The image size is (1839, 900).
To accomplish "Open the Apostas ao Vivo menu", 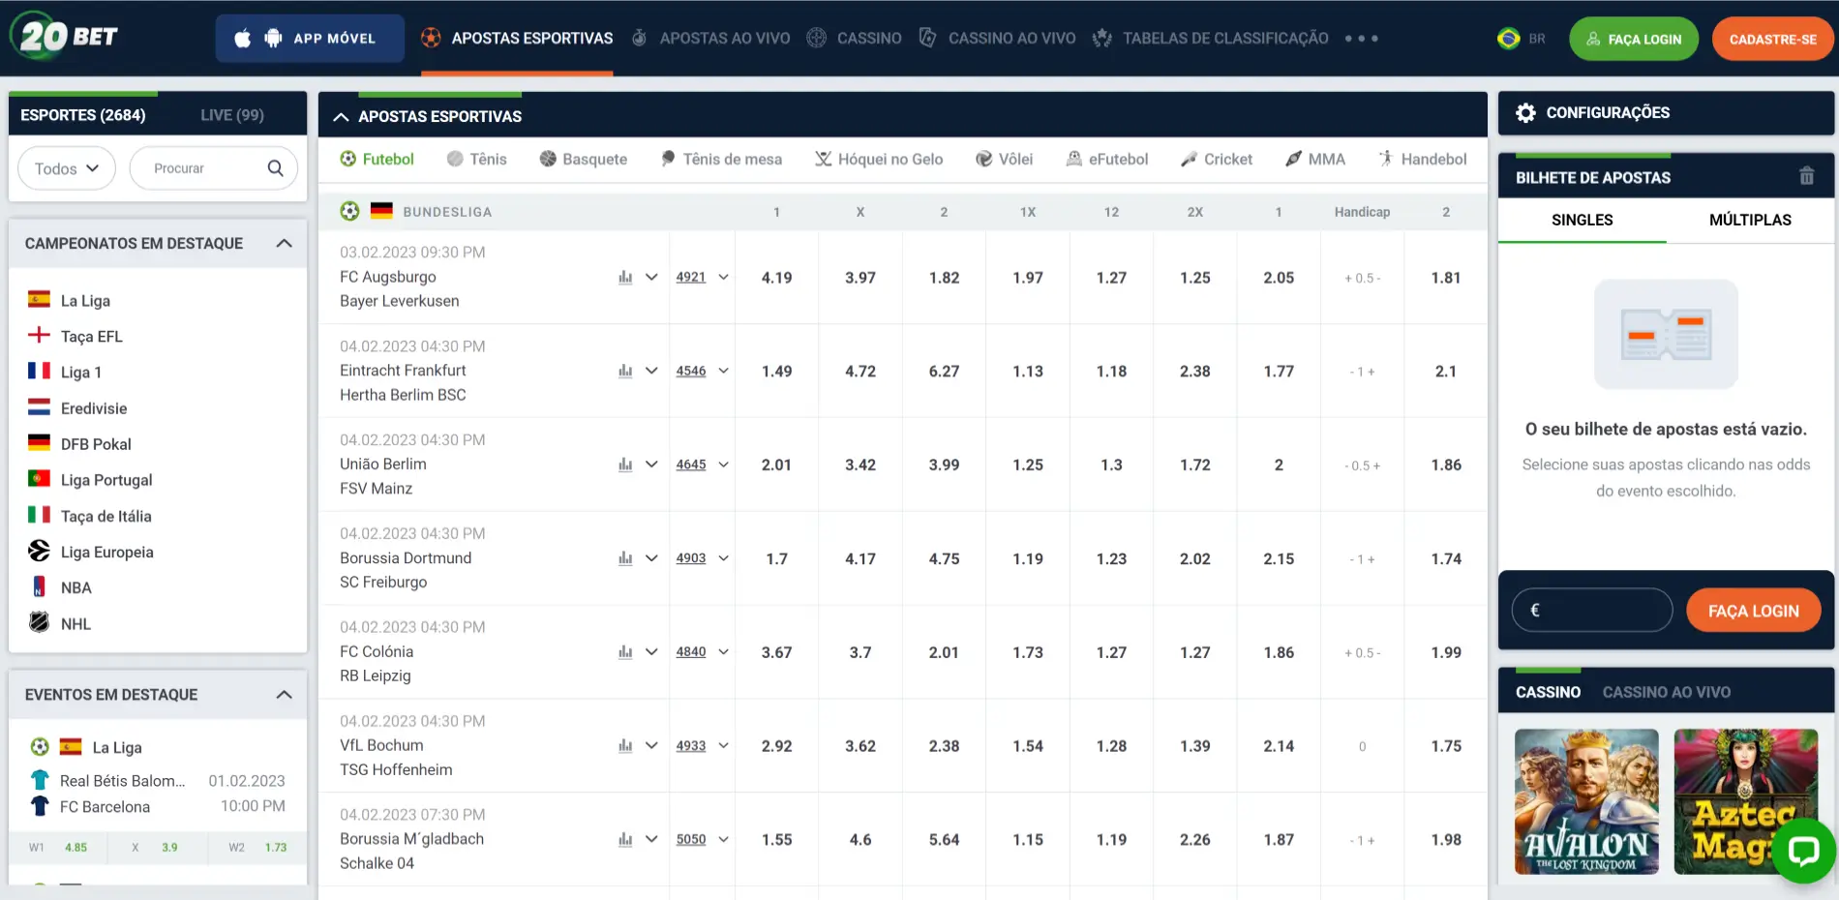I will (711, 38).
